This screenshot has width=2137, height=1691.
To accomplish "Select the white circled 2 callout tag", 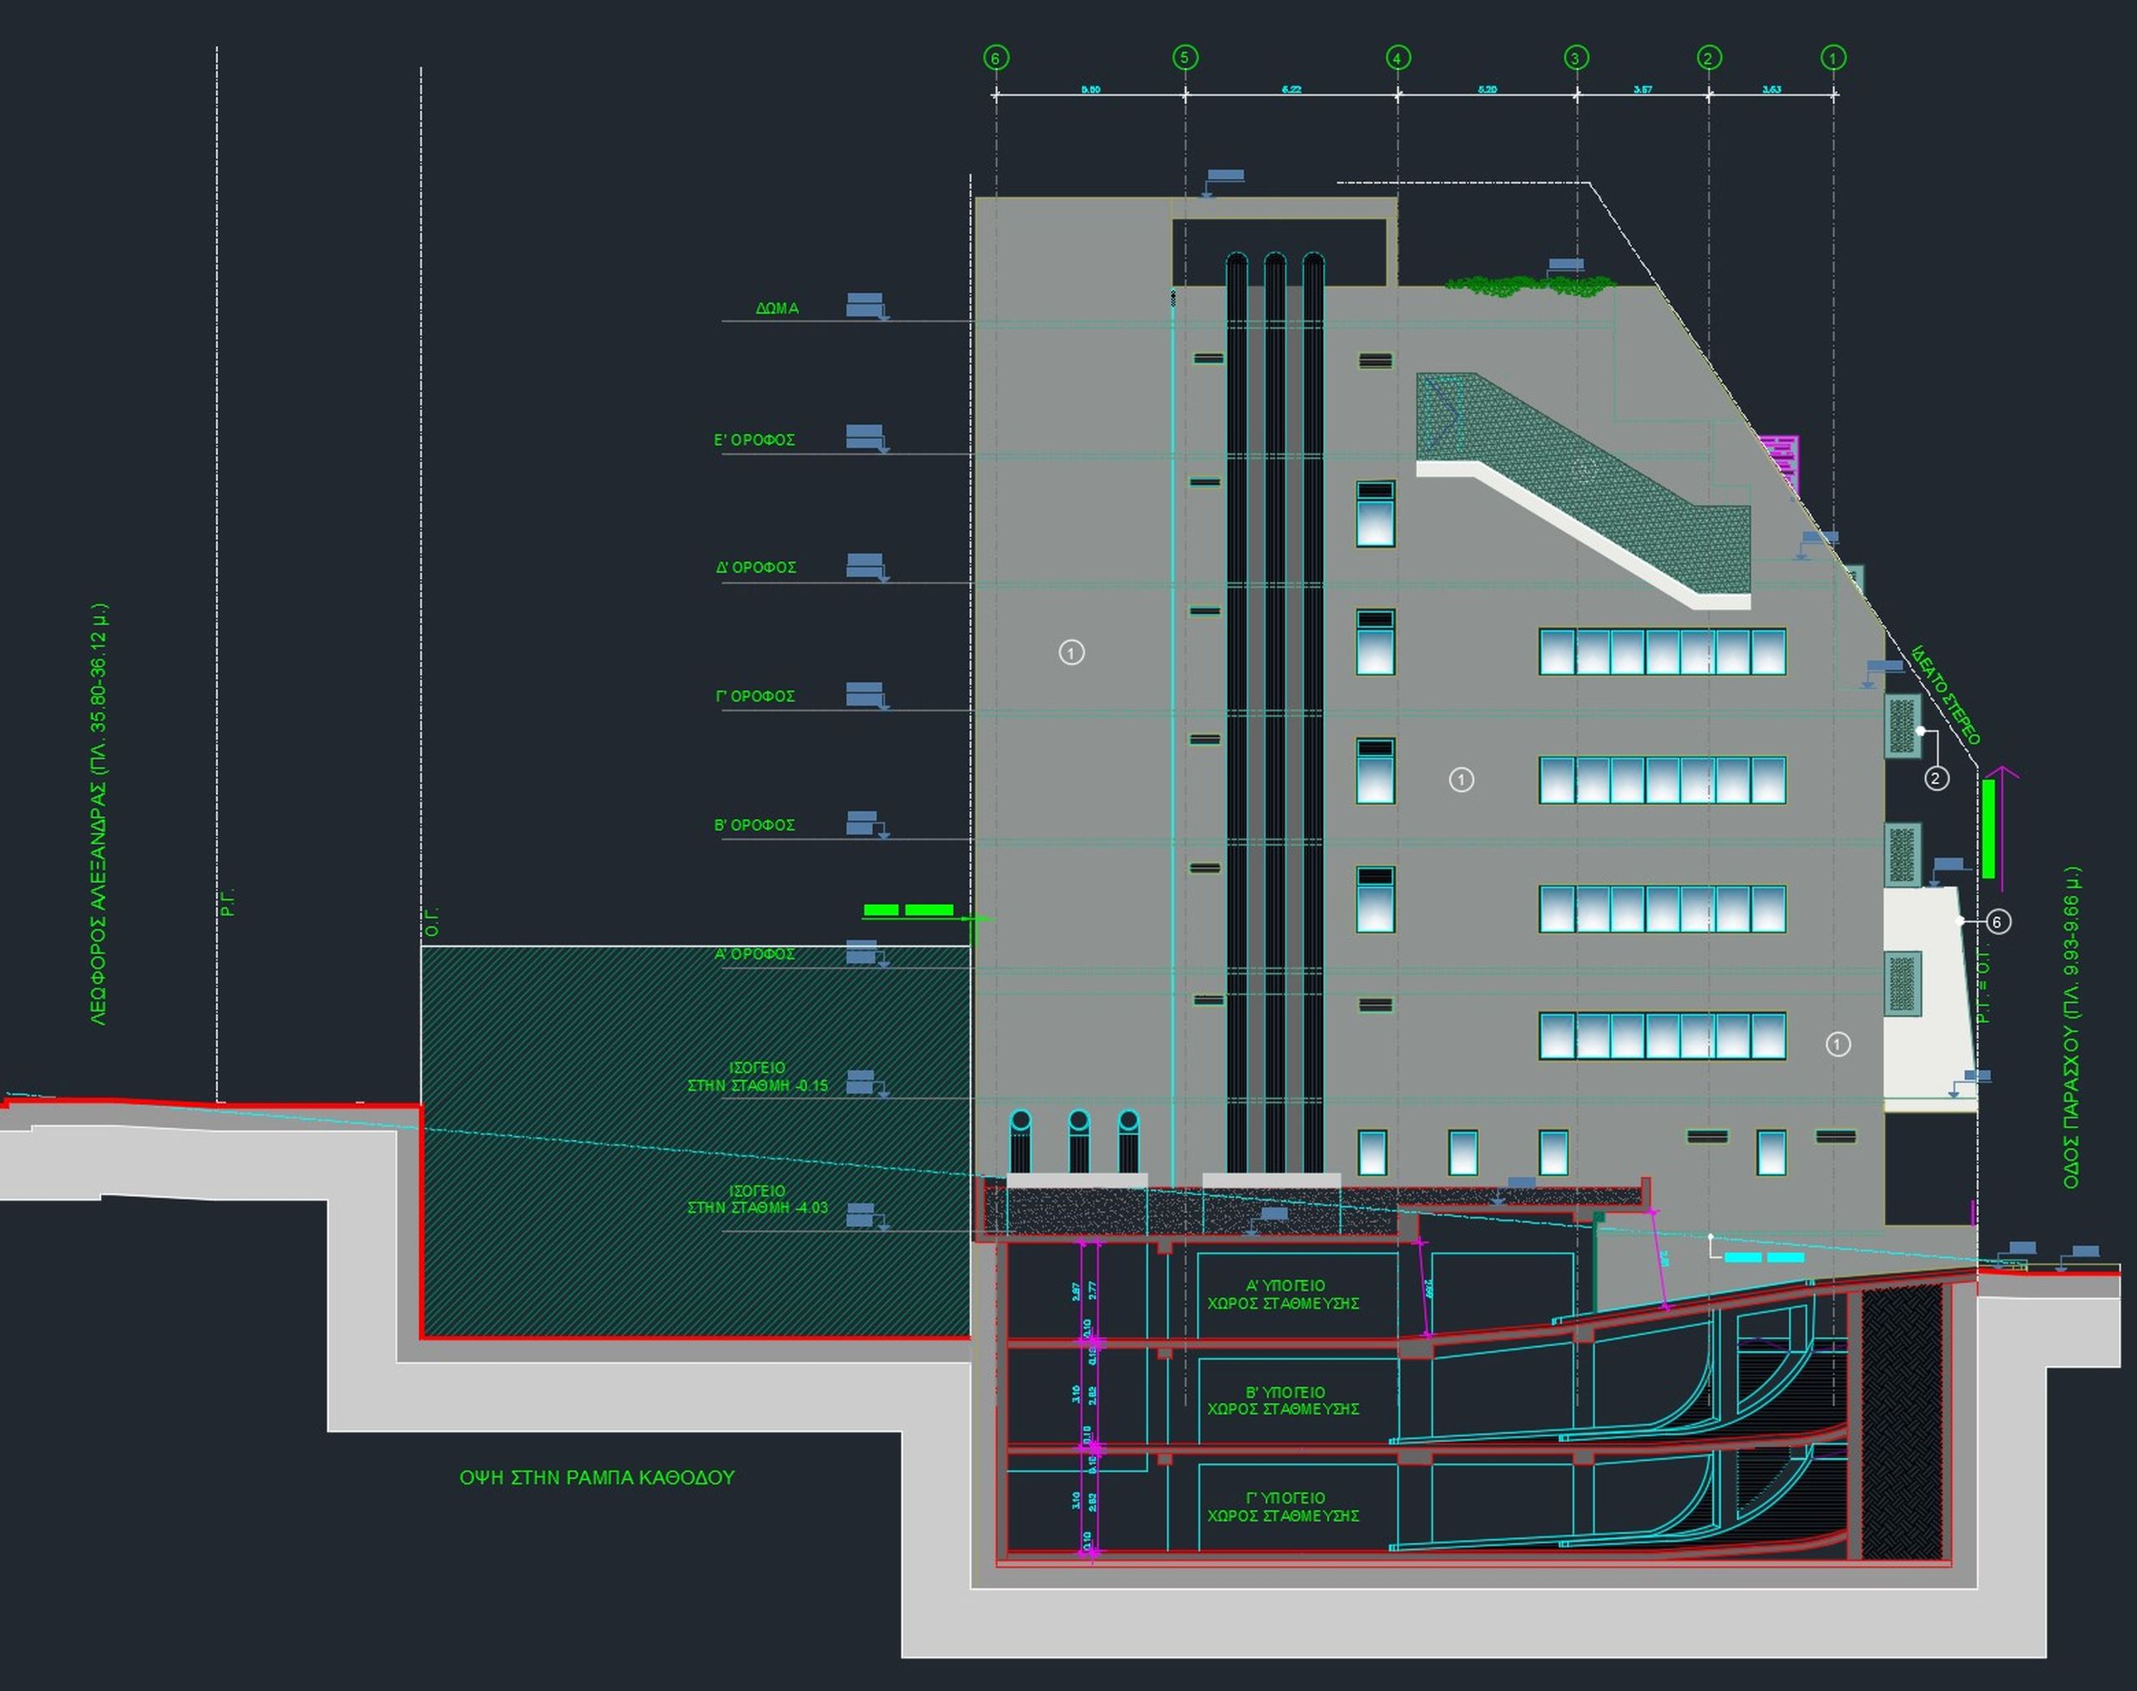I will [x=1936, y=778].
